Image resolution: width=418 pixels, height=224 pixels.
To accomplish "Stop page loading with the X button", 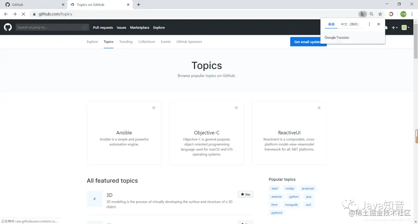I will [24, 14].
